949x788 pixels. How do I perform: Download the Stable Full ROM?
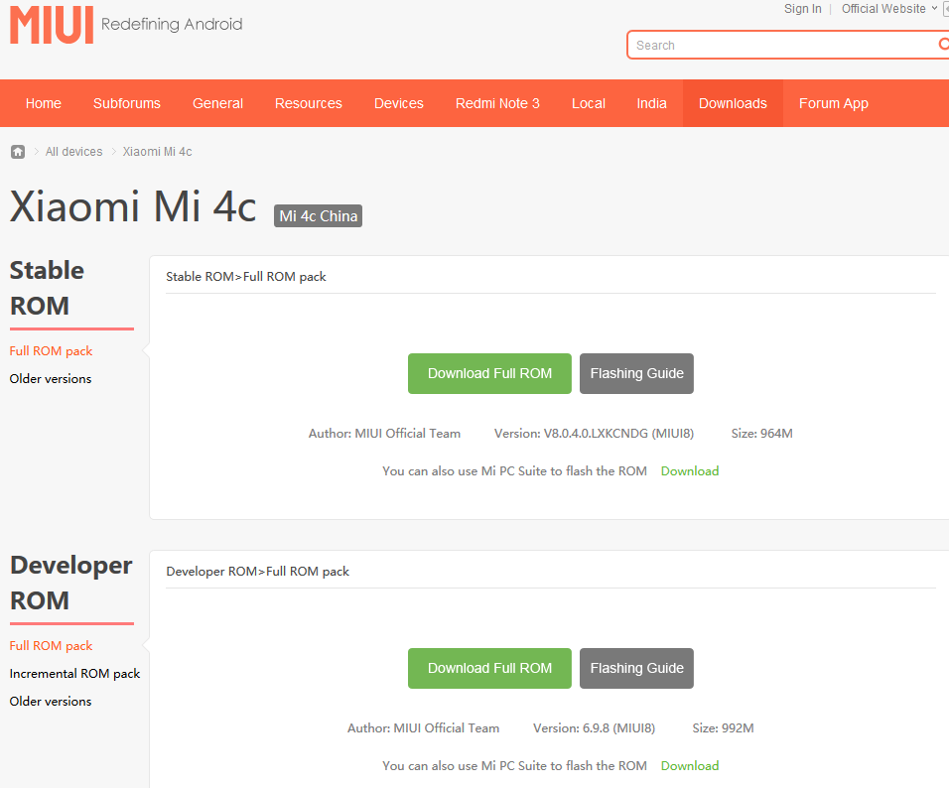pos(489,373)
